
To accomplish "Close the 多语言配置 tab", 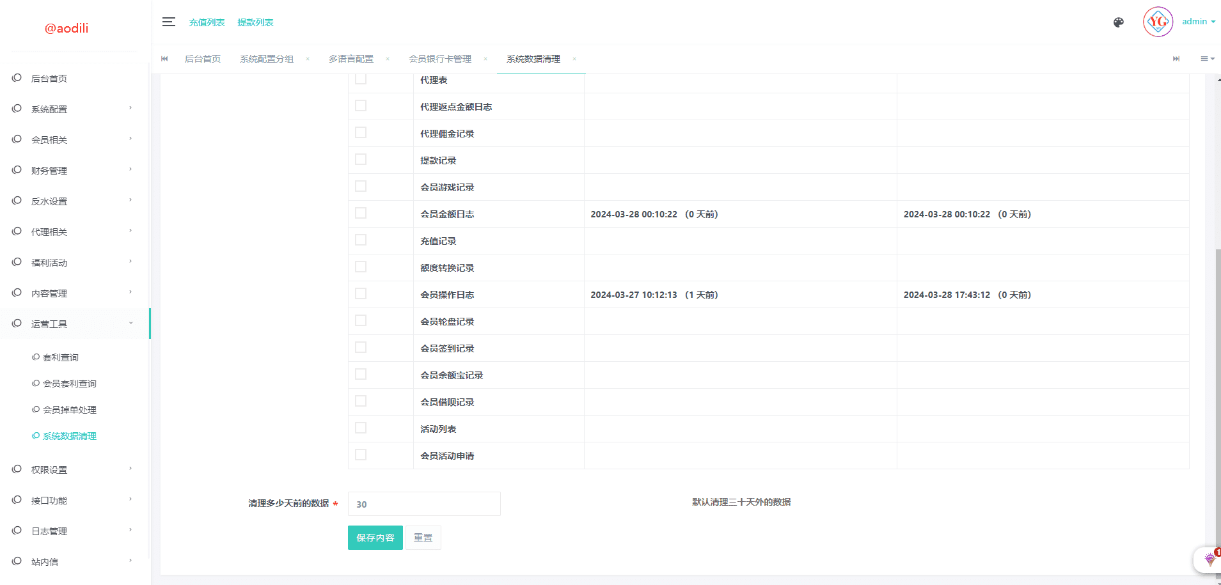I will click(x=388, y=59).
